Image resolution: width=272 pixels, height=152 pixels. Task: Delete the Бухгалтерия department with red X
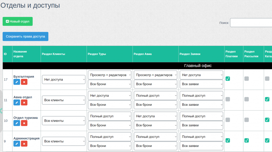(x=24, y=82)
